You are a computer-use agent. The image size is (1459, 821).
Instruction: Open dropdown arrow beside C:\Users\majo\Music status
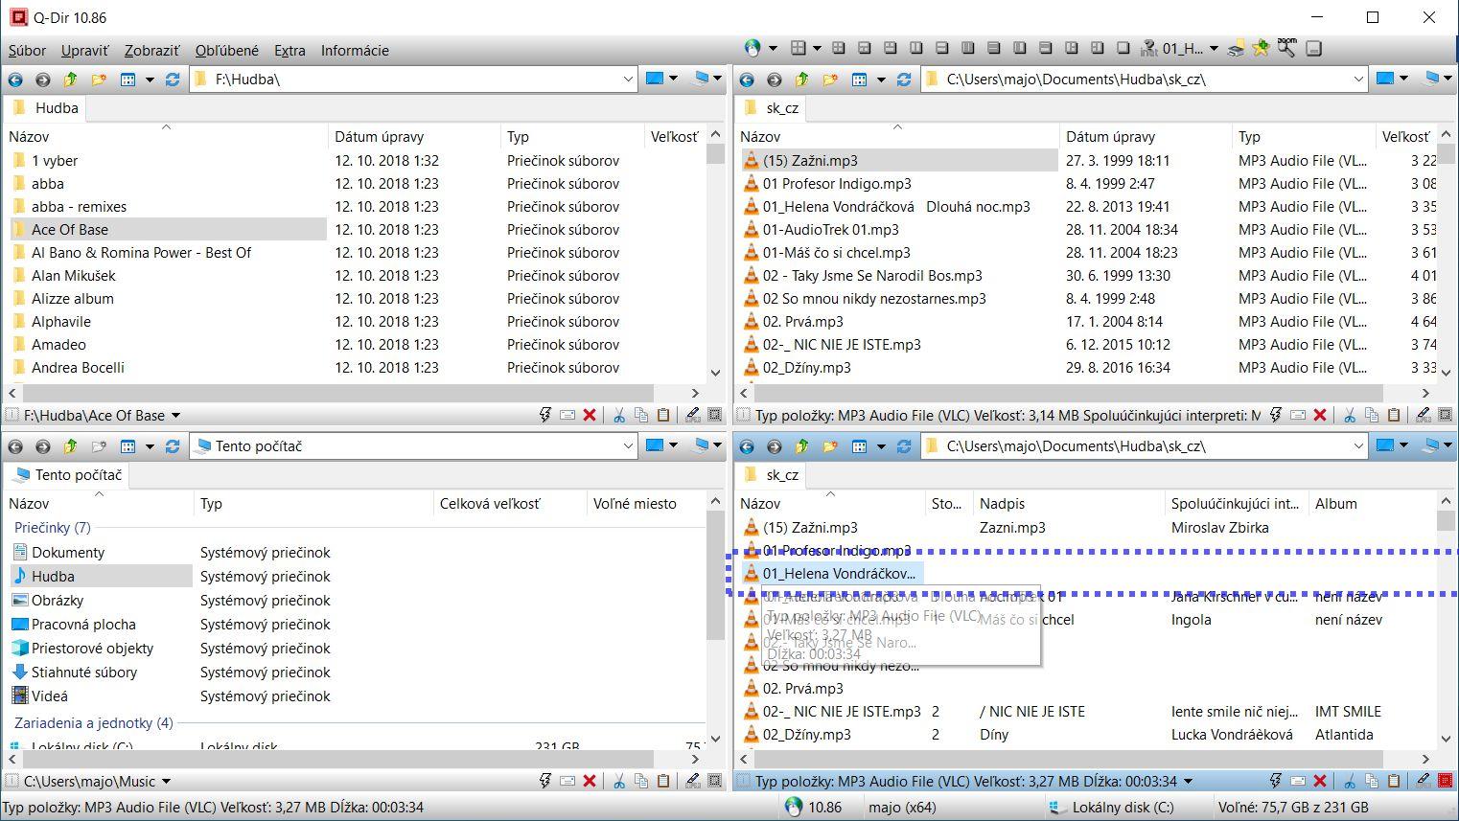(x=166, y=783)
